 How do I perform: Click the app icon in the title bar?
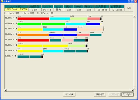click(x=2, y=1)
